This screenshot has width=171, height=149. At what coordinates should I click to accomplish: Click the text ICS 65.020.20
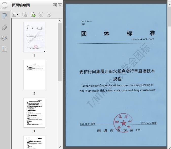[86, 21]
